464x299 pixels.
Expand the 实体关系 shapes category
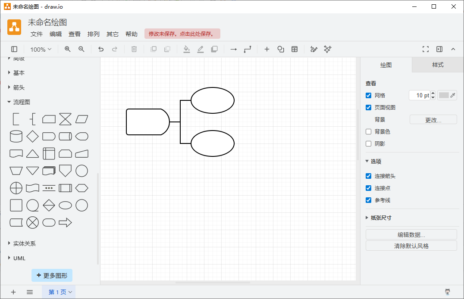(x=22, y=243)
